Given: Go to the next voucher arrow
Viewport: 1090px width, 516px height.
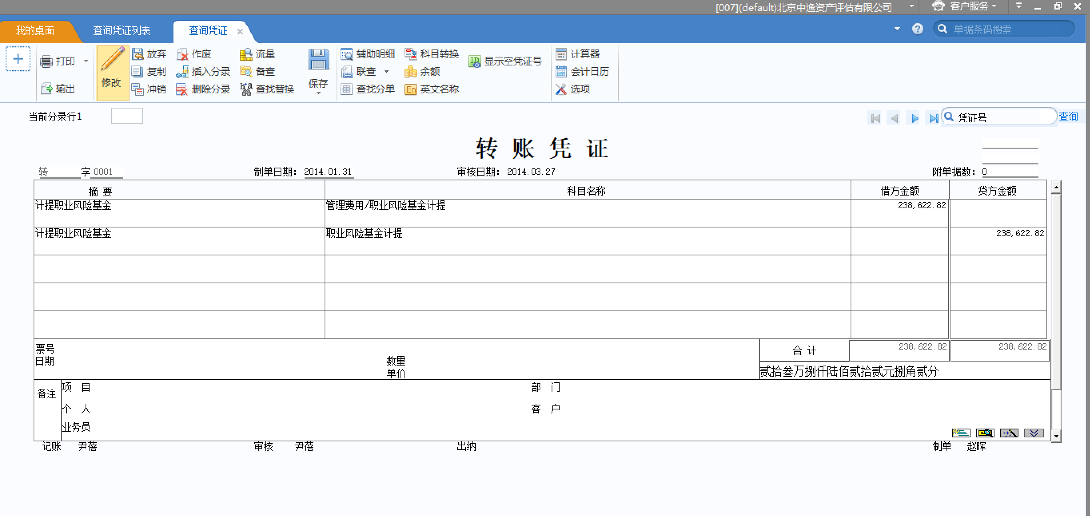Looking at the screenshot, I should pyautogui.click(x=915, y=119).
